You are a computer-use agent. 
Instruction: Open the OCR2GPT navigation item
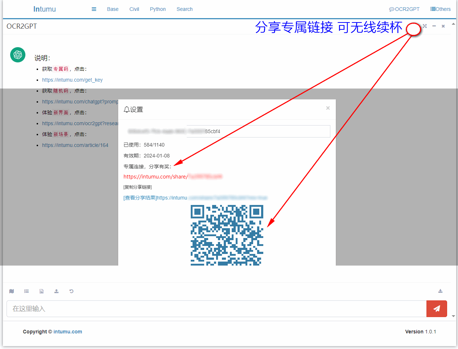click(404, 9)
